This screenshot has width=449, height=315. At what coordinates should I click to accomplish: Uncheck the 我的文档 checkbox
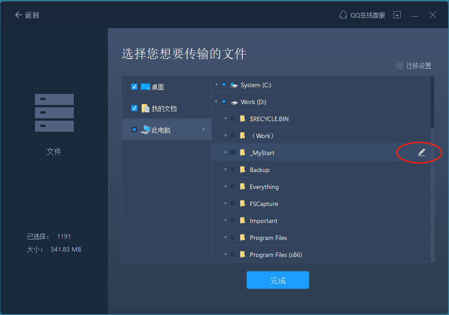pyautogui.click(x=134, y=108)
